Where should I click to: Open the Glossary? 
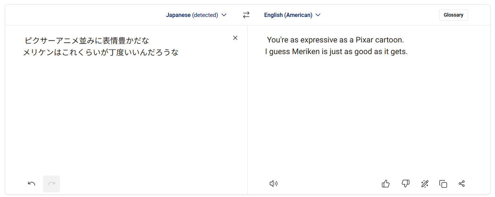(x=453, y=15)
